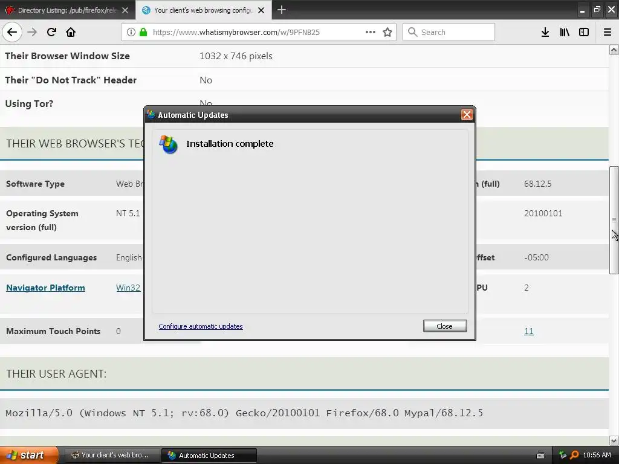Go back to the previous page
The height and width of the screenshot is (464, 619).
[x=12, y=32]
